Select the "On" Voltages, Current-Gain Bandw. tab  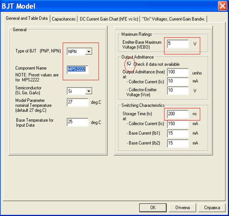click(x=174, y=19)
